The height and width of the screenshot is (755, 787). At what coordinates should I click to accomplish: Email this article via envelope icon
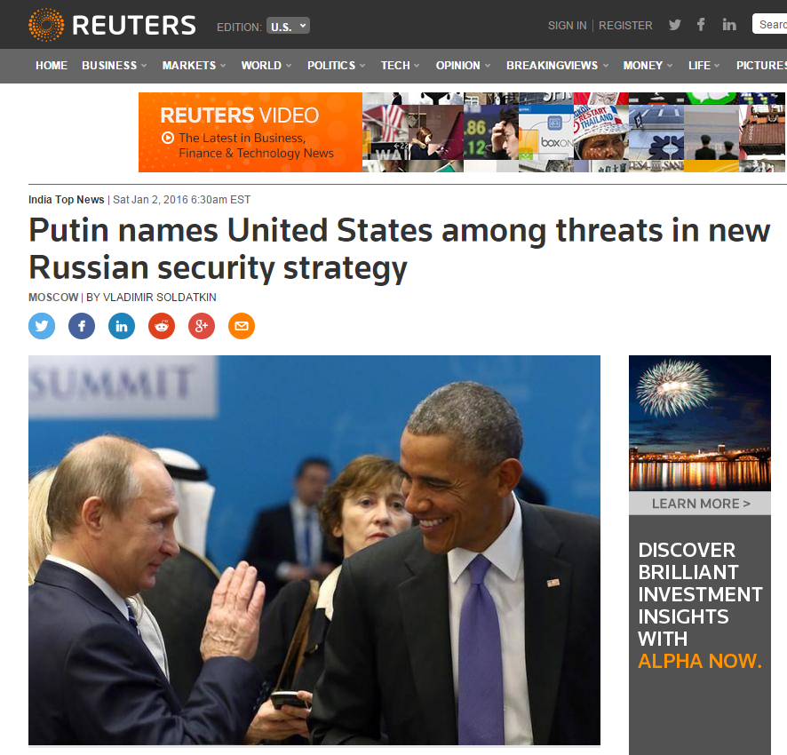pyautogui.click(x=242, y=326)
